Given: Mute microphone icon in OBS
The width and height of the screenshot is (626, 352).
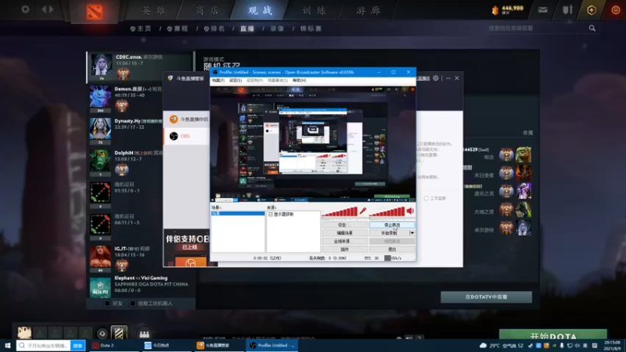Looking at the screenshot, I should [x=363, y=210].
